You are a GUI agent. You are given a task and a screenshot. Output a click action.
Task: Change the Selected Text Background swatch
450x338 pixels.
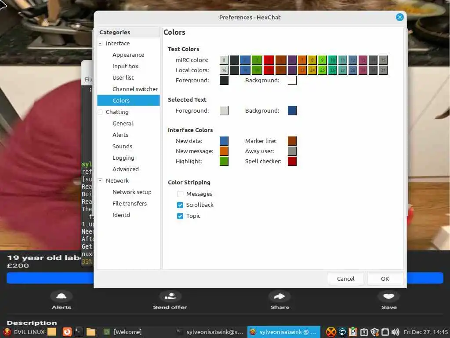[292, 110]
